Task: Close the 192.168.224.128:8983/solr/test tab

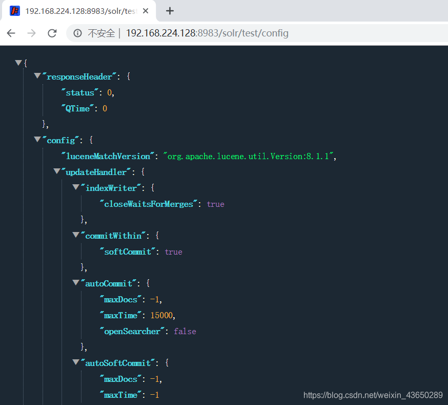Action: point(146,11)
